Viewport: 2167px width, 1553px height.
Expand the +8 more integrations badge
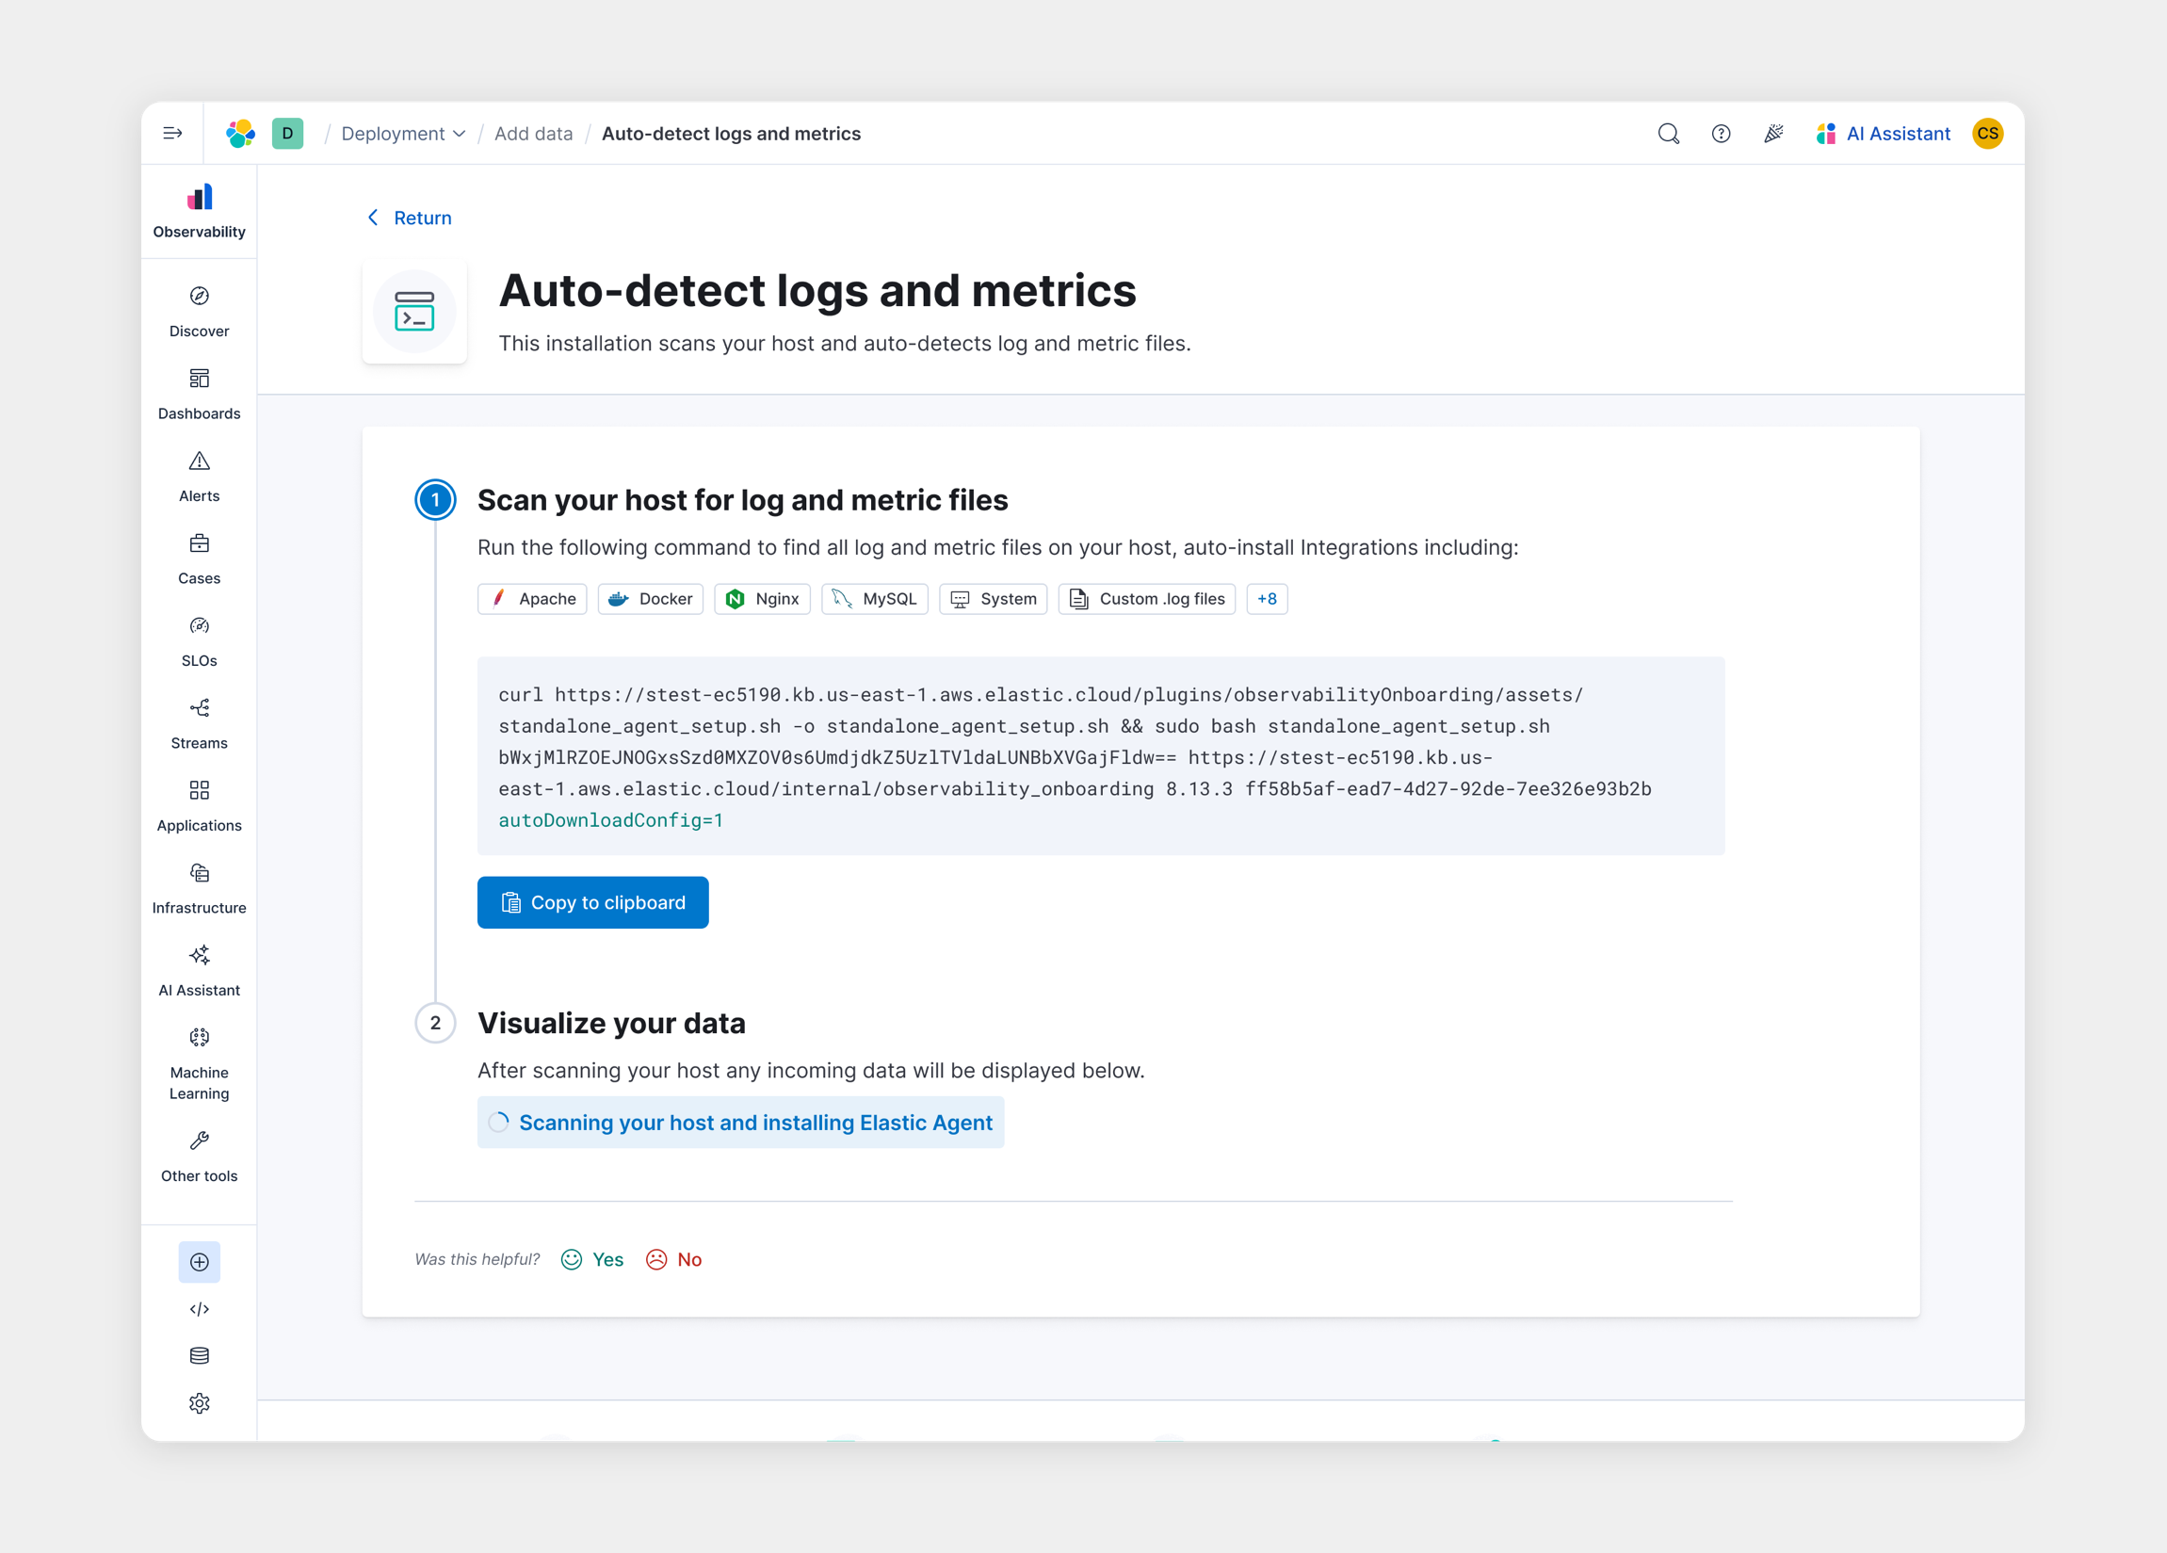coord(1266,599)
